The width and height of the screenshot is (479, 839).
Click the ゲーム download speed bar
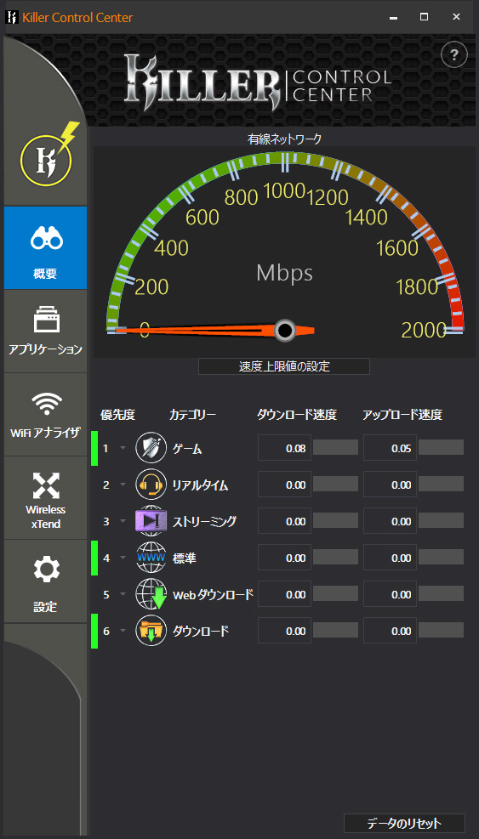pyautogui.click(x=335, y=447)
